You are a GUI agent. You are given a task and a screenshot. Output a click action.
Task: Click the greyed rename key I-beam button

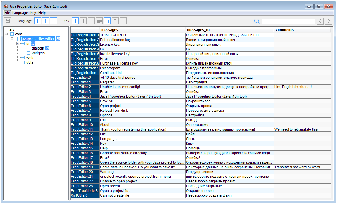point(83,21)
